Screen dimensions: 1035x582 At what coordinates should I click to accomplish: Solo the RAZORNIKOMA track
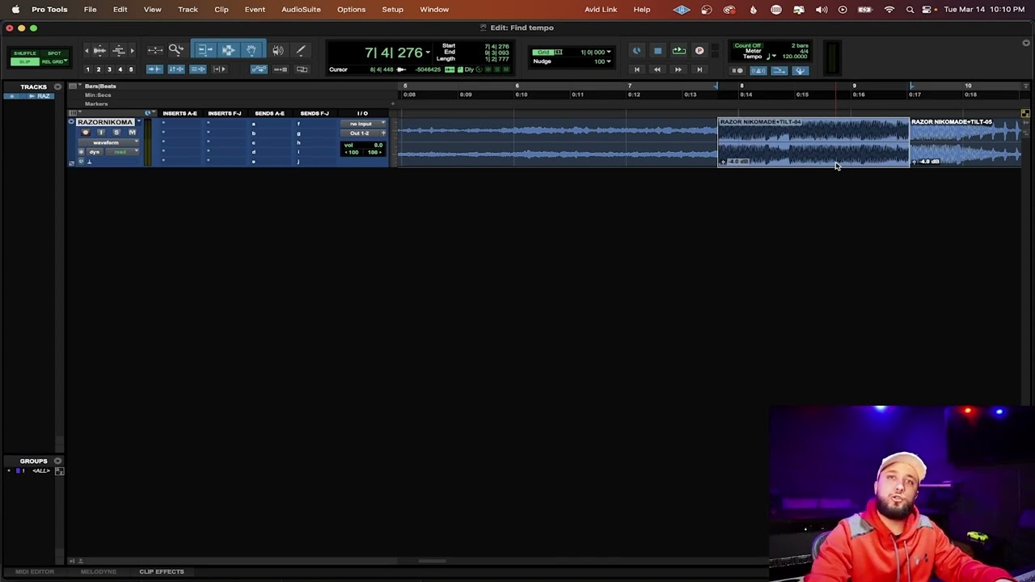(x=116, y=133)
